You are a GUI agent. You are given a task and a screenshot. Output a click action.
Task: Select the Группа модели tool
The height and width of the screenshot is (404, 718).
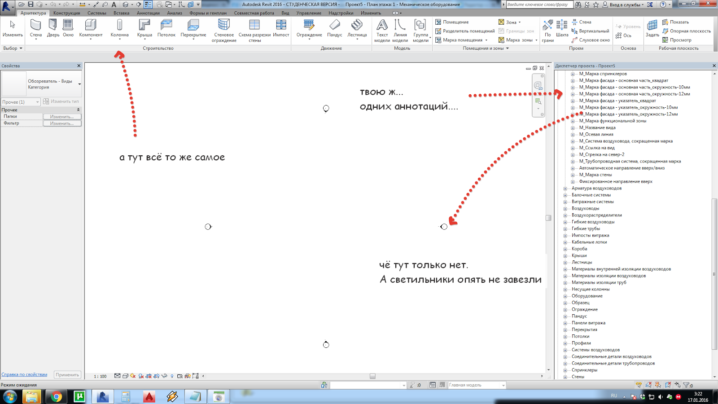click(x=420, y=31)
